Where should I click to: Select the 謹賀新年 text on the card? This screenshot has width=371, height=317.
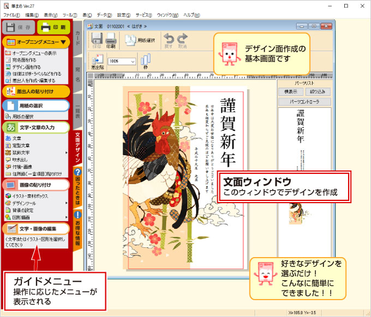click(228, 132)
